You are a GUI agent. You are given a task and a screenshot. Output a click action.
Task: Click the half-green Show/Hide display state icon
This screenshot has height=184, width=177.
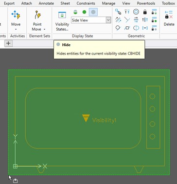click(x=75, y=12)
